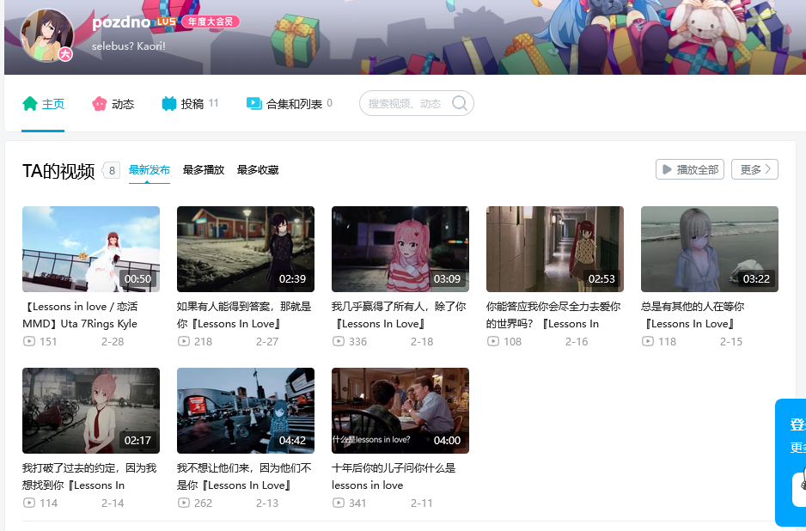Click the signature text selebus? Kaori!

[x=129, y=46]
